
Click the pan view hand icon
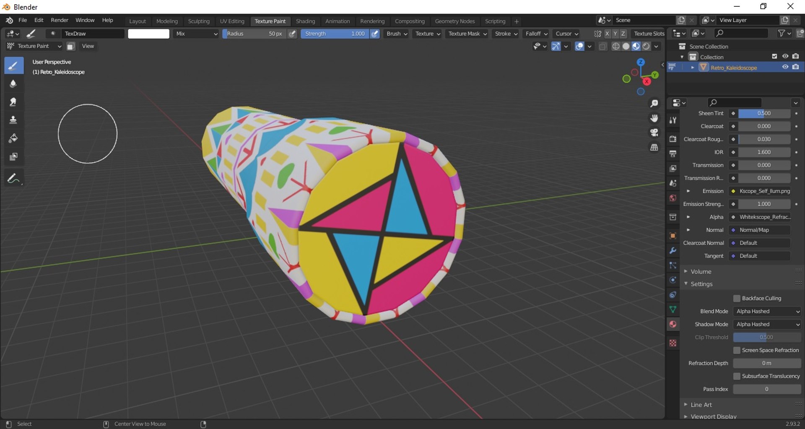(x=654, y=118)
